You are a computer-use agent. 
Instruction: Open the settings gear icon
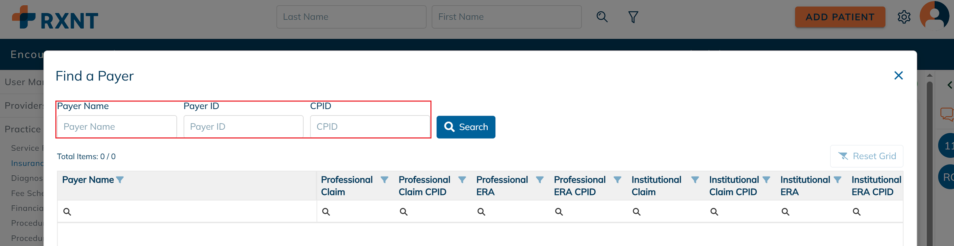click(x=904, y=17)
